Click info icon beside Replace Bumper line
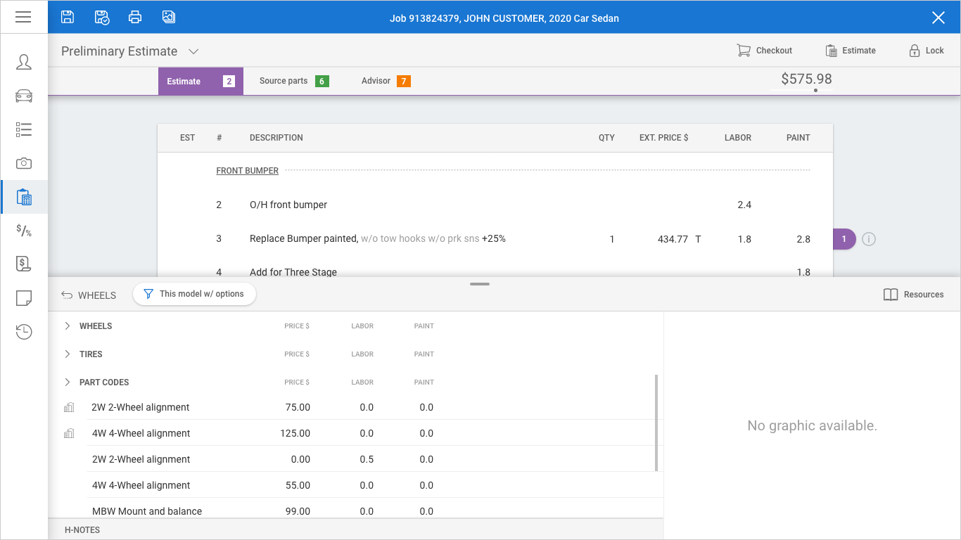 869,239
